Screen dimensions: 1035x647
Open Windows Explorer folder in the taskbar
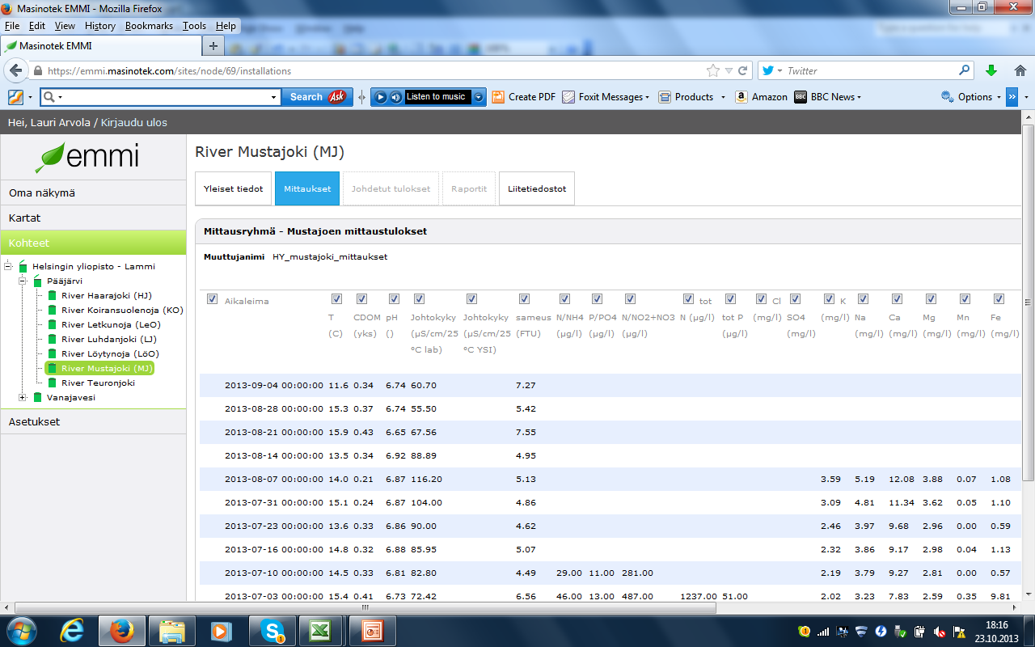[x=172, y=631]
